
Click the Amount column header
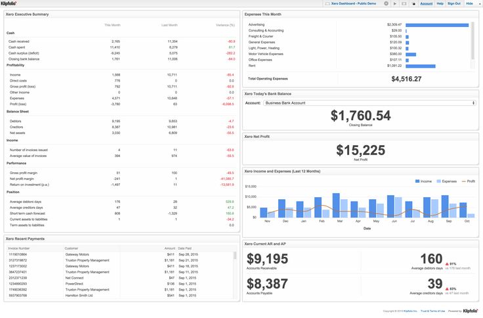point(170,248)
